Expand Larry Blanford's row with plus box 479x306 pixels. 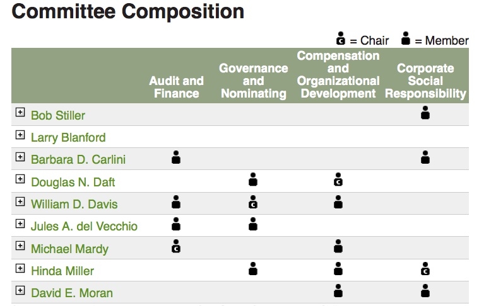pos(20,135)
